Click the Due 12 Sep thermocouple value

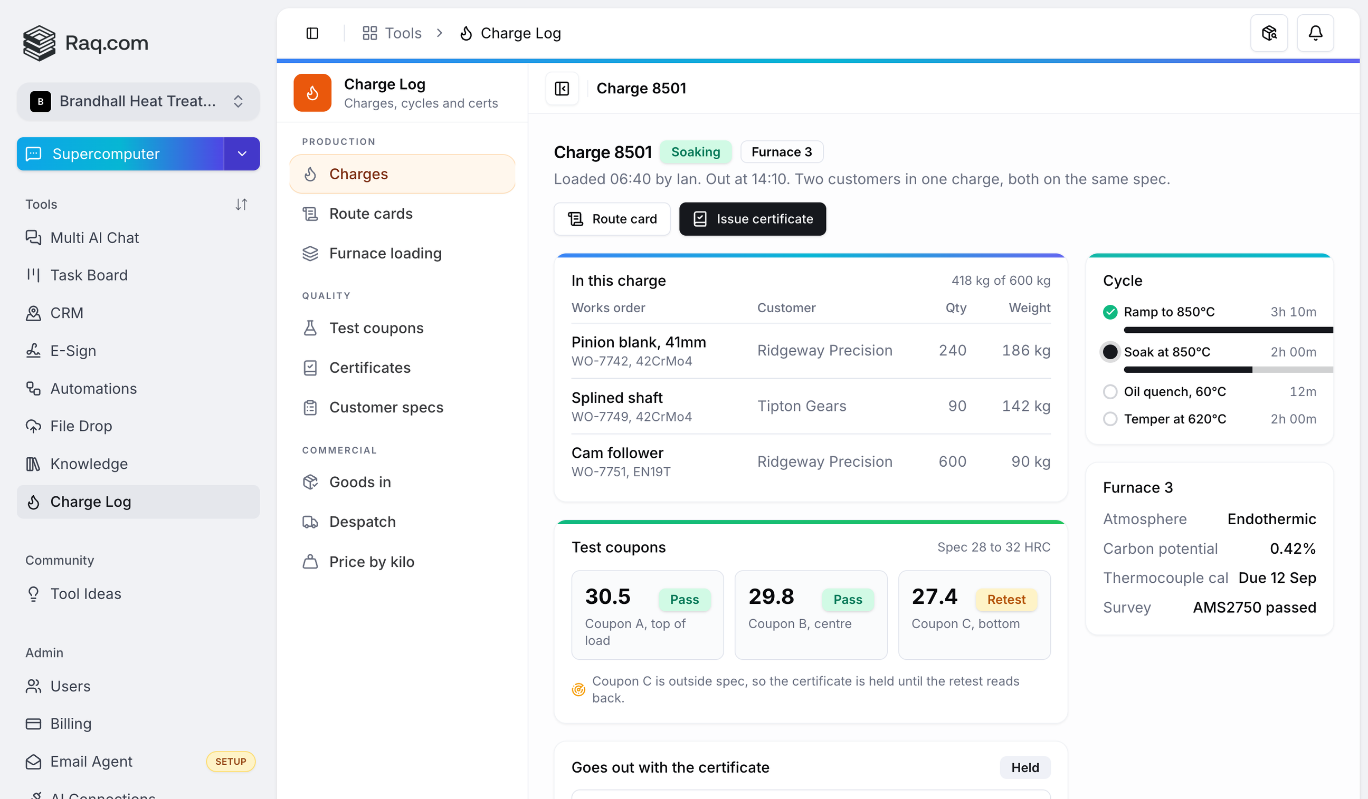coord(1277,577)
